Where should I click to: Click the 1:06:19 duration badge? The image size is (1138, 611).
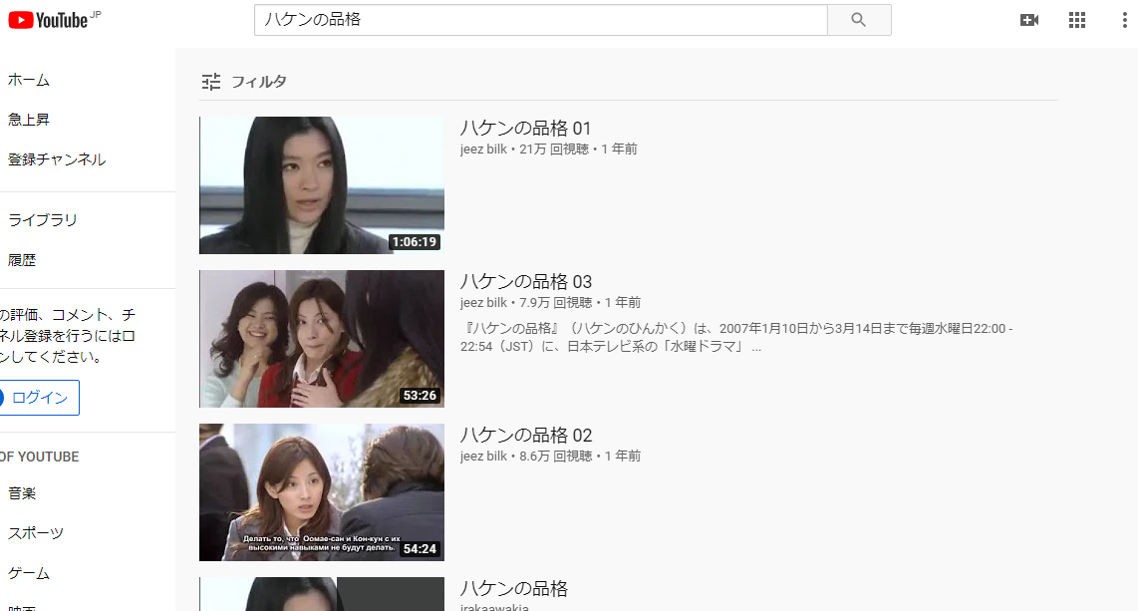pos(415,242)
